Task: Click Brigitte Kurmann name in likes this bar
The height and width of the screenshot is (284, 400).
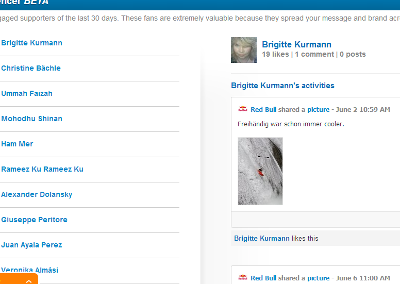Action: [x=262, y=238]
